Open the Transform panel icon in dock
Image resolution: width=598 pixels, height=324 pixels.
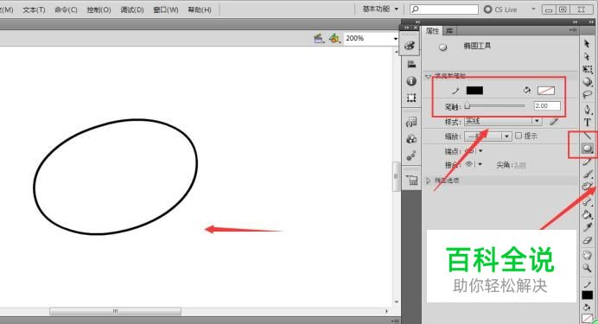pyautogui.click(x=411, y=98)
